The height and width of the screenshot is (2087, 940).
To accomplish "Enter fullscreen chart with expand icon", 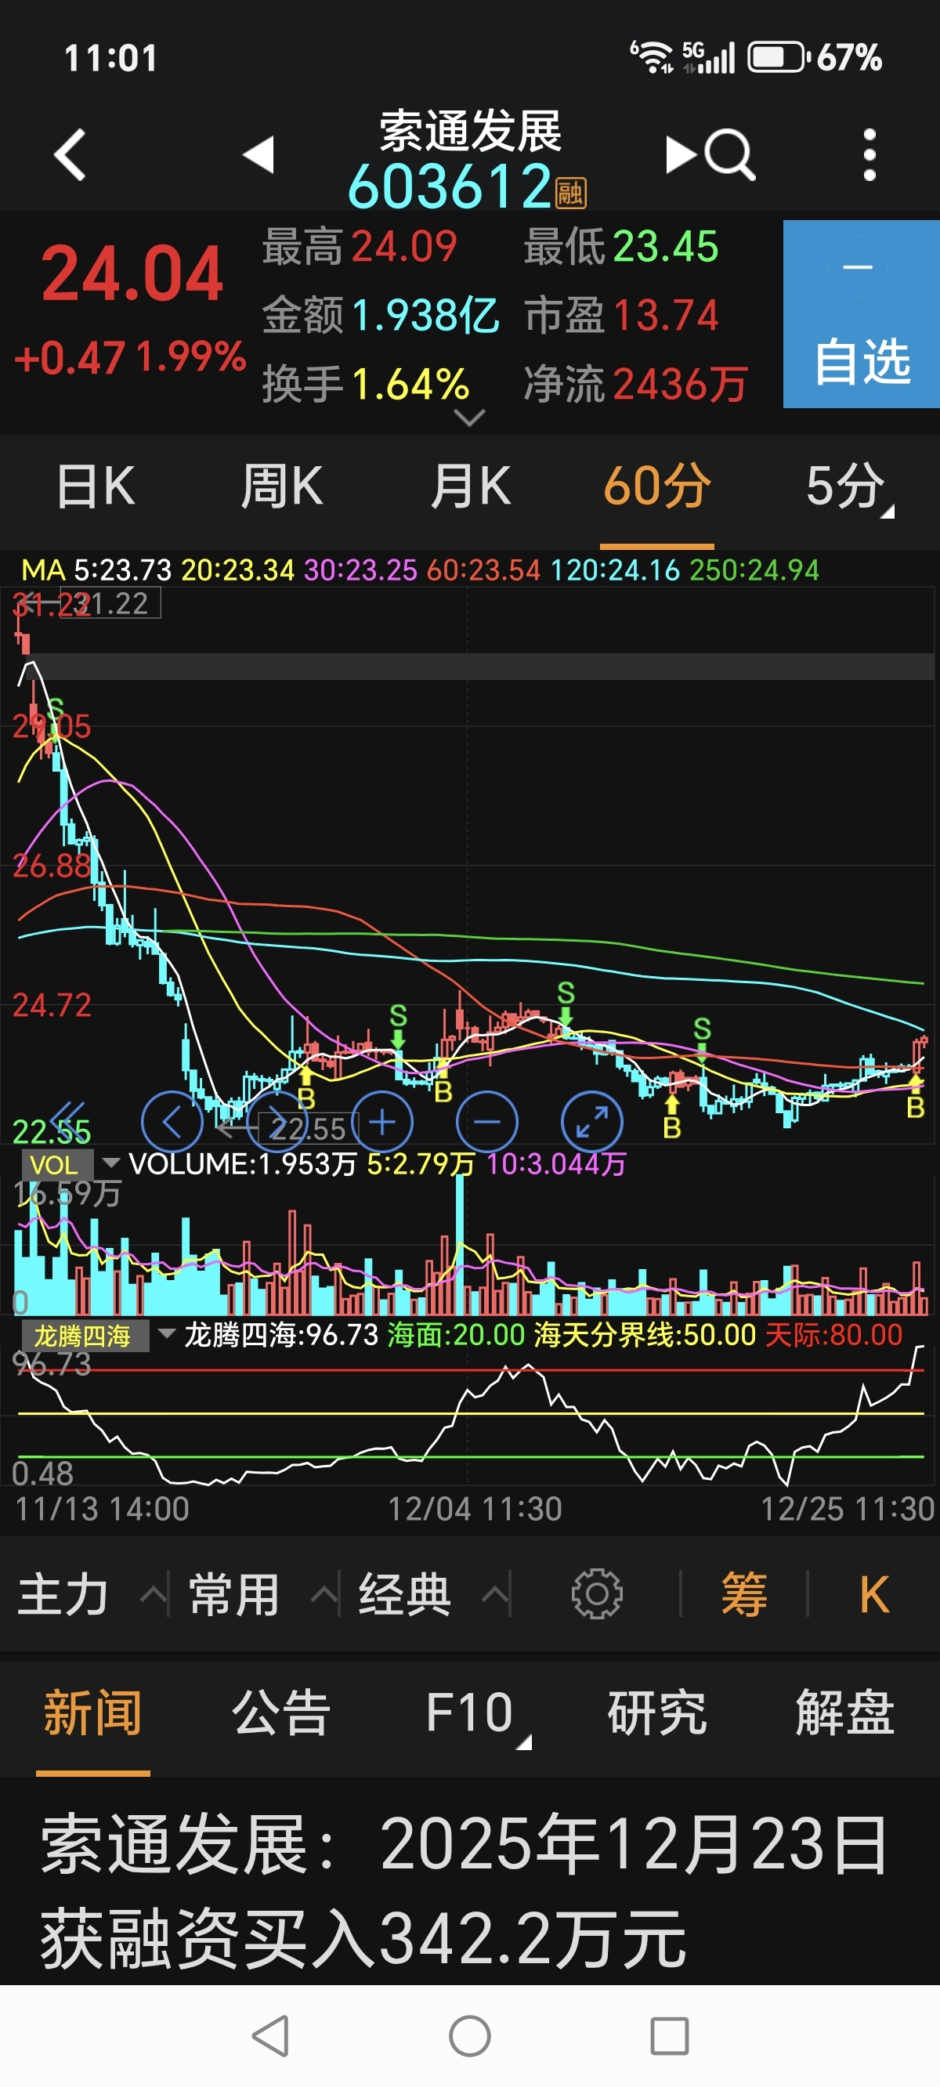I will pos(592,1122).
